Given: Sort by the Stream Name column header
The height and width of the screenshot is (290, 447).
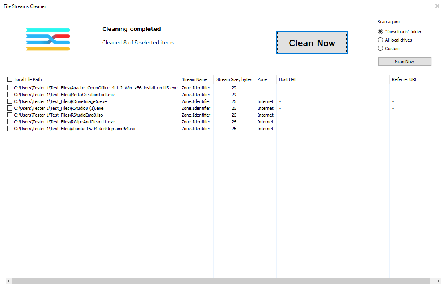Looking at the screenshot, I should click(x=196, y=79).
